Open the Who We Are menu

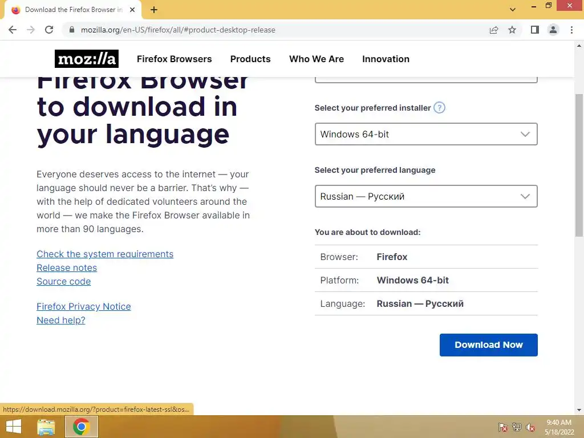317,59
